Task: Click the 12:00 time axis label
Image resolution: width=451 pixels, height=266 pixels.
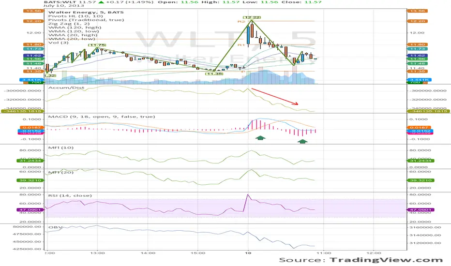Action: pos(374,253)
